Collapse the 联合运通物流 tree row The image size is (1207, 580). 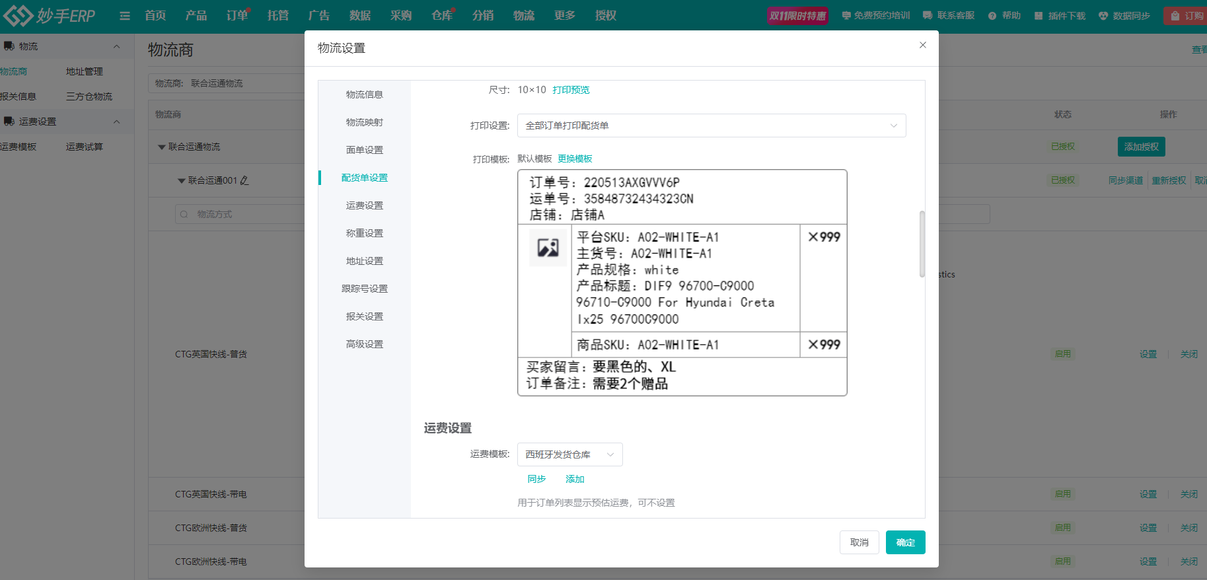[x=161, y=147]
